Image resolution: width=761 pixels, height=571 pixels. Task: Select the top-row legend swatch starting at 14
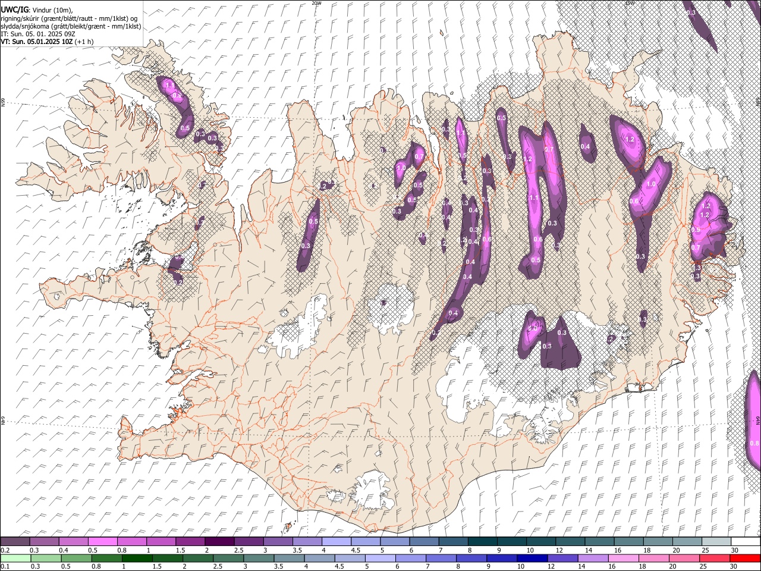[x=599, y=541]
